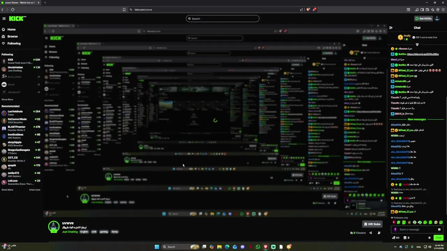Viewport: 447px width, 251px height.
Task: Focus Send a message input
Action: (417, 229)
